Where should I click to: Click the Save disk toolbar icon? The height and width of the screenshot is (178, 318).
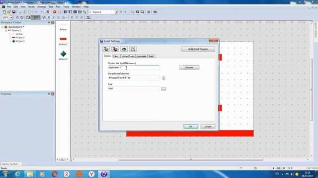click(x=14, y=12)
